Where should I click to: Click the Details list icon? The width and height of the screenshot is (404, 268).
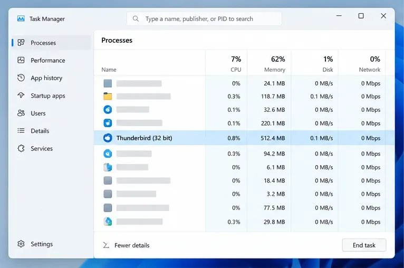[21, 131]
